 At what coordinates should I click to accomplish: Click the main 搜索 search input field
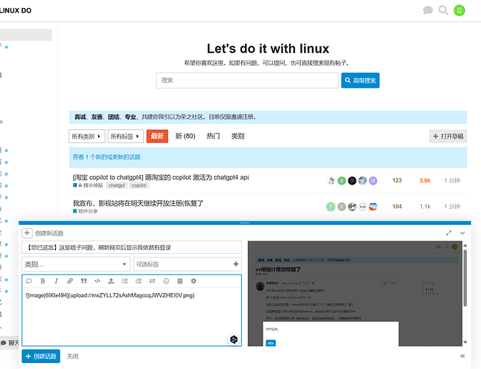pyautogui.click(x=247, y=80)
